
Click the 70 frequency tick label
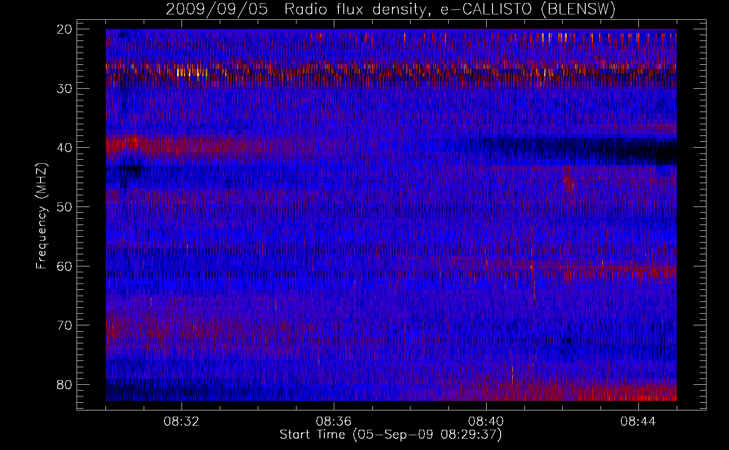click(x=65, y=325)
